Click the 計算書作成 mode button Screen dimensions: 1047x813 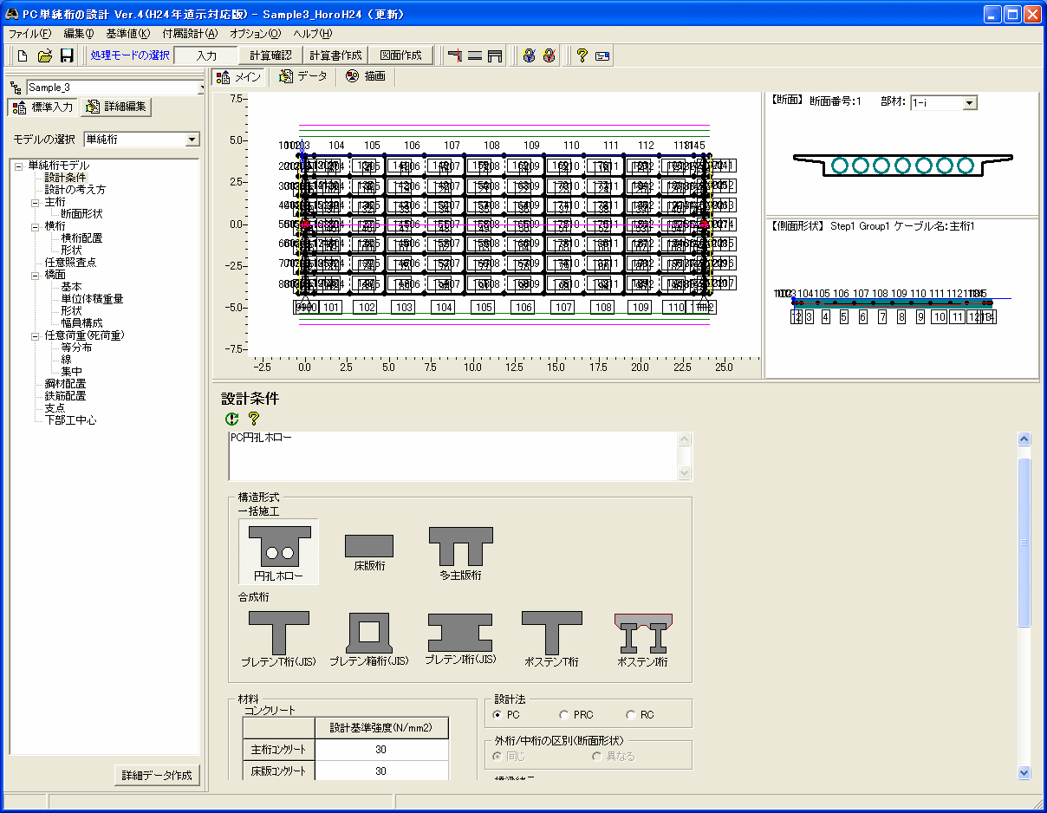[335, 55]
